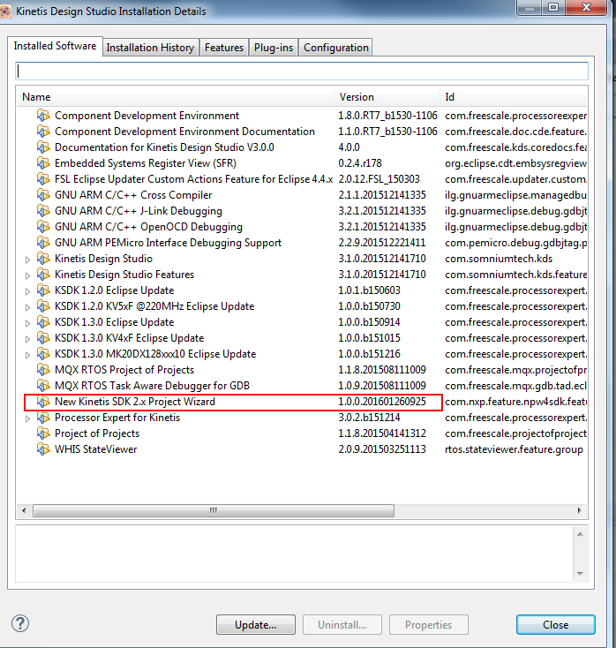
Task: Click the KSDK 1.2.0 Eclipse Update icon
Action: tap(43, 290)
